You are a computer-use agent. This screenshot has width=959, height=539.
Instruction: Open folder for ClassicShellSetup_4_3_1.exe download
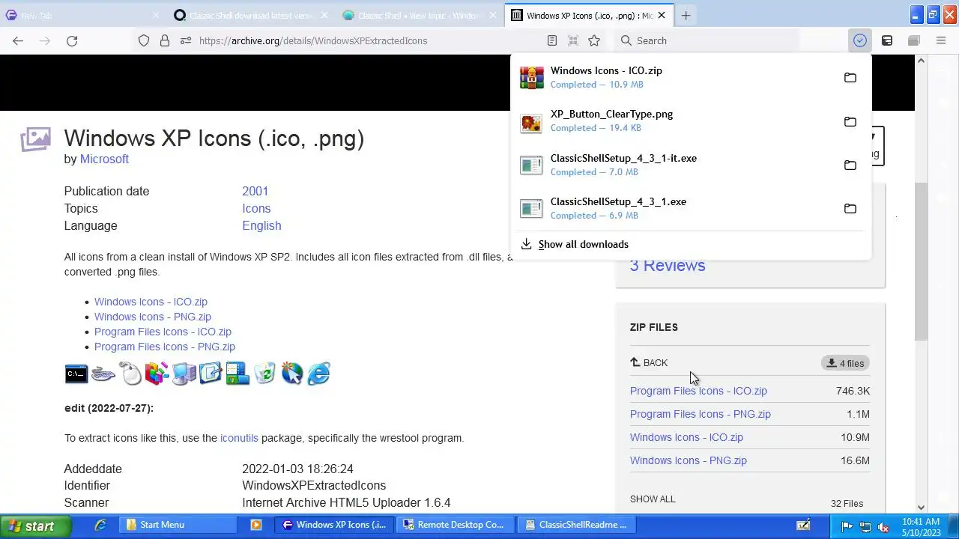[x=850, y=209]
